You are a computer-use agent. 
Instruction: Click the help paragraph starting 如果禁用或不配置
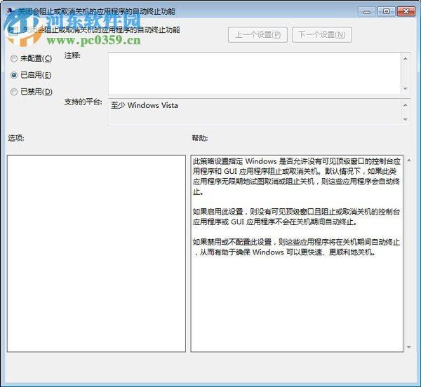pyautogui.click(x=296, y=247)
